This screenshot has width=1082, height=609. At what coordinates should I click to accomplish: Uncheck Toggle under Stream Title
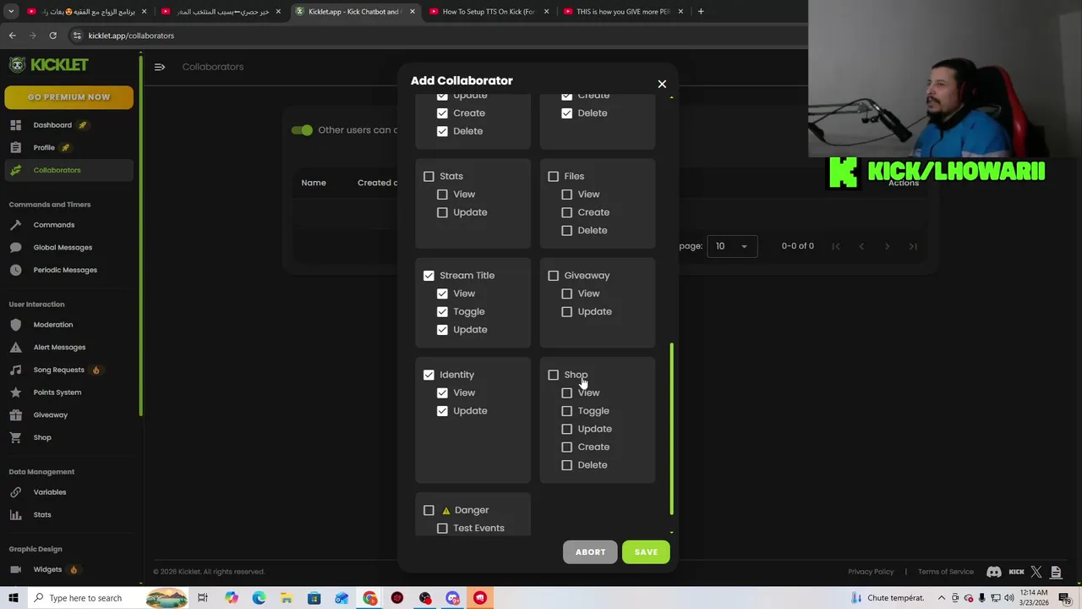[x=442, y=311]
